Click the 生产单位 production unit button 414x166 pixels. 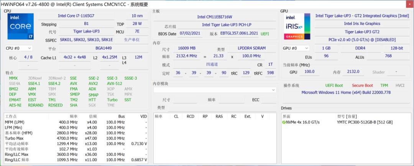[x=132, y=40]
